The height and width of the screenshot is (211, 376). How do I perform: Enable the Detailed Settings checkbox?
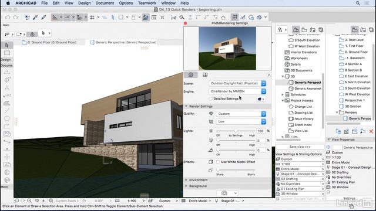tap(210, 98)
